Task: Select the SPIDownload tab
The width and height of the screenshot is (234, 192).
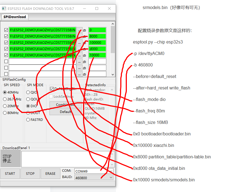Action: click(14, 17)
